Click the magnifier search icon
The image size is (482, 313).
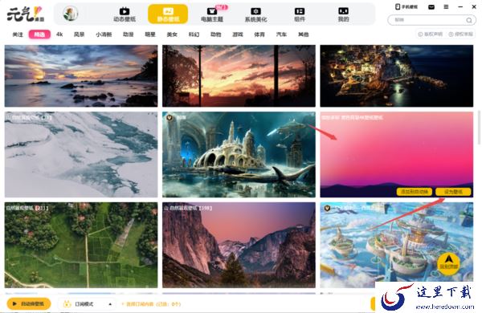(469, 20)
